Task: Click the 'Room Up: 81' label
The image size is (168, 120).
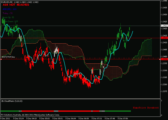Action: pyautogui.click(x=8, y=17)
